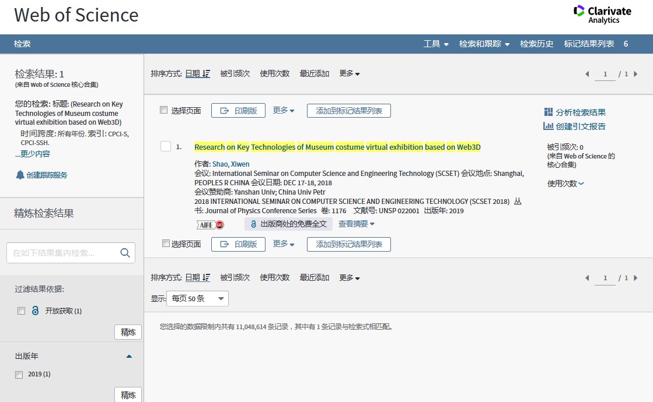Open the article title link about Web3D
Viewport: 653px width, 402px height.
click(x=337, y=147)
